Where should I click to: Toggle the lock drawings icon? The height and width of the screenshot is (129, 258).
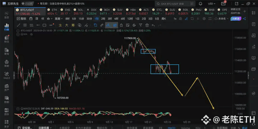pyautogui.click(x=121, y=25)
